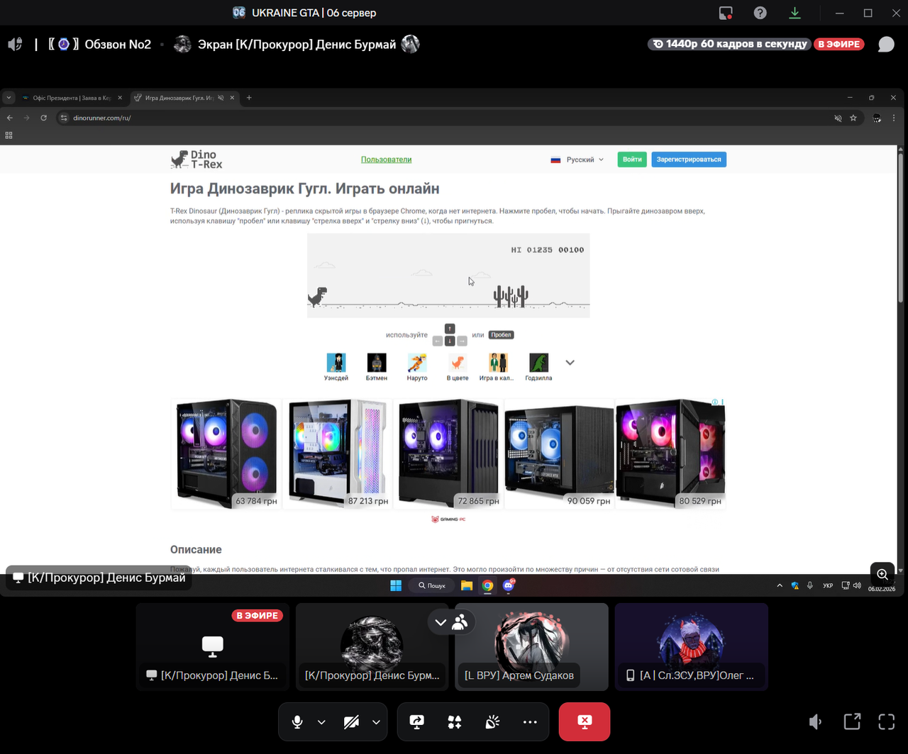Image resolution: width=908 pixels, height=754 pixels.
Task: Select the Годзилла game variant
Action: pyautogui.click(x=539, y=367)
